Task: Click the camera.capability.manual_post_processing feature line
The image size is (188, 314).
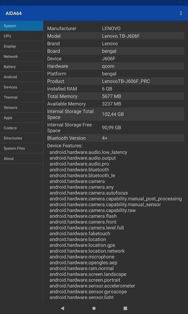Action: click(116, 198)
